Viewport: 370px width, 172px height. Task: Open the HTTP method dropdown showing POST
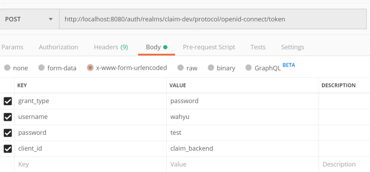[29, 19]
